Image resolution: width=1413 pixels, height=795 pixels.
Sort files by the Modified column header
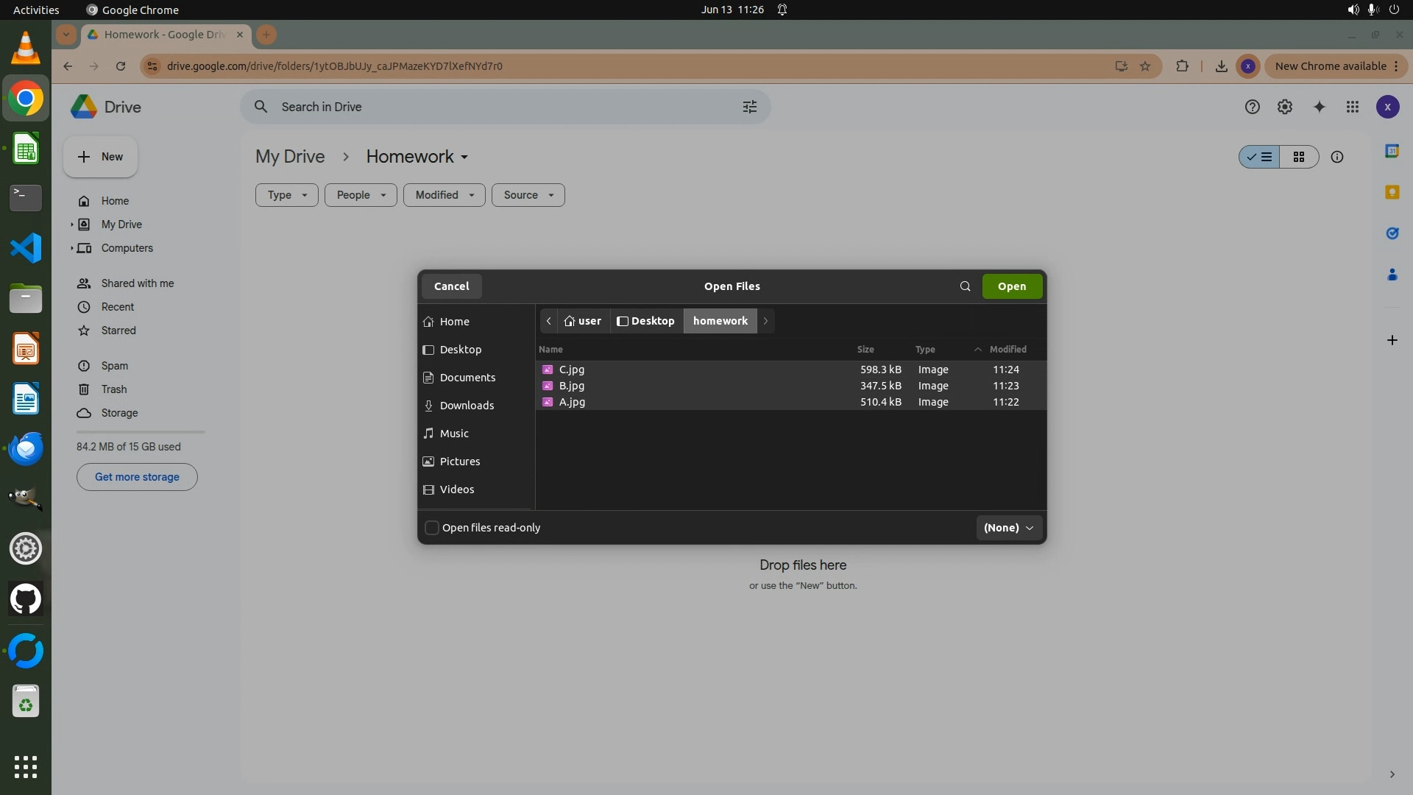pyautogui.click(x=1007, y=349)
